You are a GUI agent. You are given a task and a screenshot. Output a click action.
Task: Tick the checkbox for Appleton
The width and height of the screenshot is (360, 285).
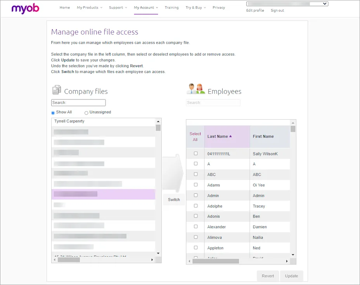tap(196, 248)
